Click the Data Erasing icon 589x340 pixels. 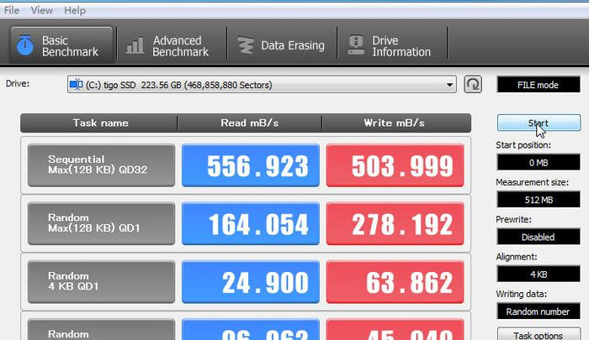point(245,45)
